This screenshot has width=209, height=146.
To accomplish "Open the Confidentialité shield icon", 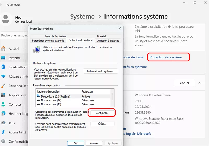I will 3,141.
